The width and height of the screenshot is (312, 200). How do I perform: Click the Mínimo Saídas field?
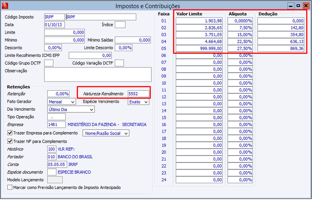click(x=133, y=40)
